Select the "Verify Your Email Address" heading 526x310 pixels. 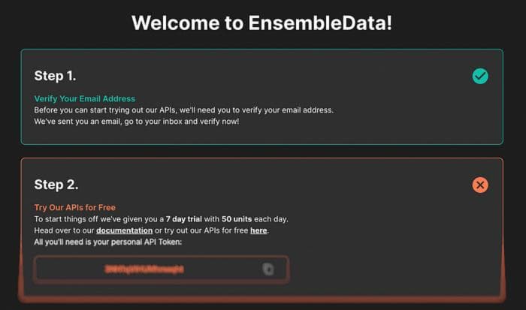(84, 98)
